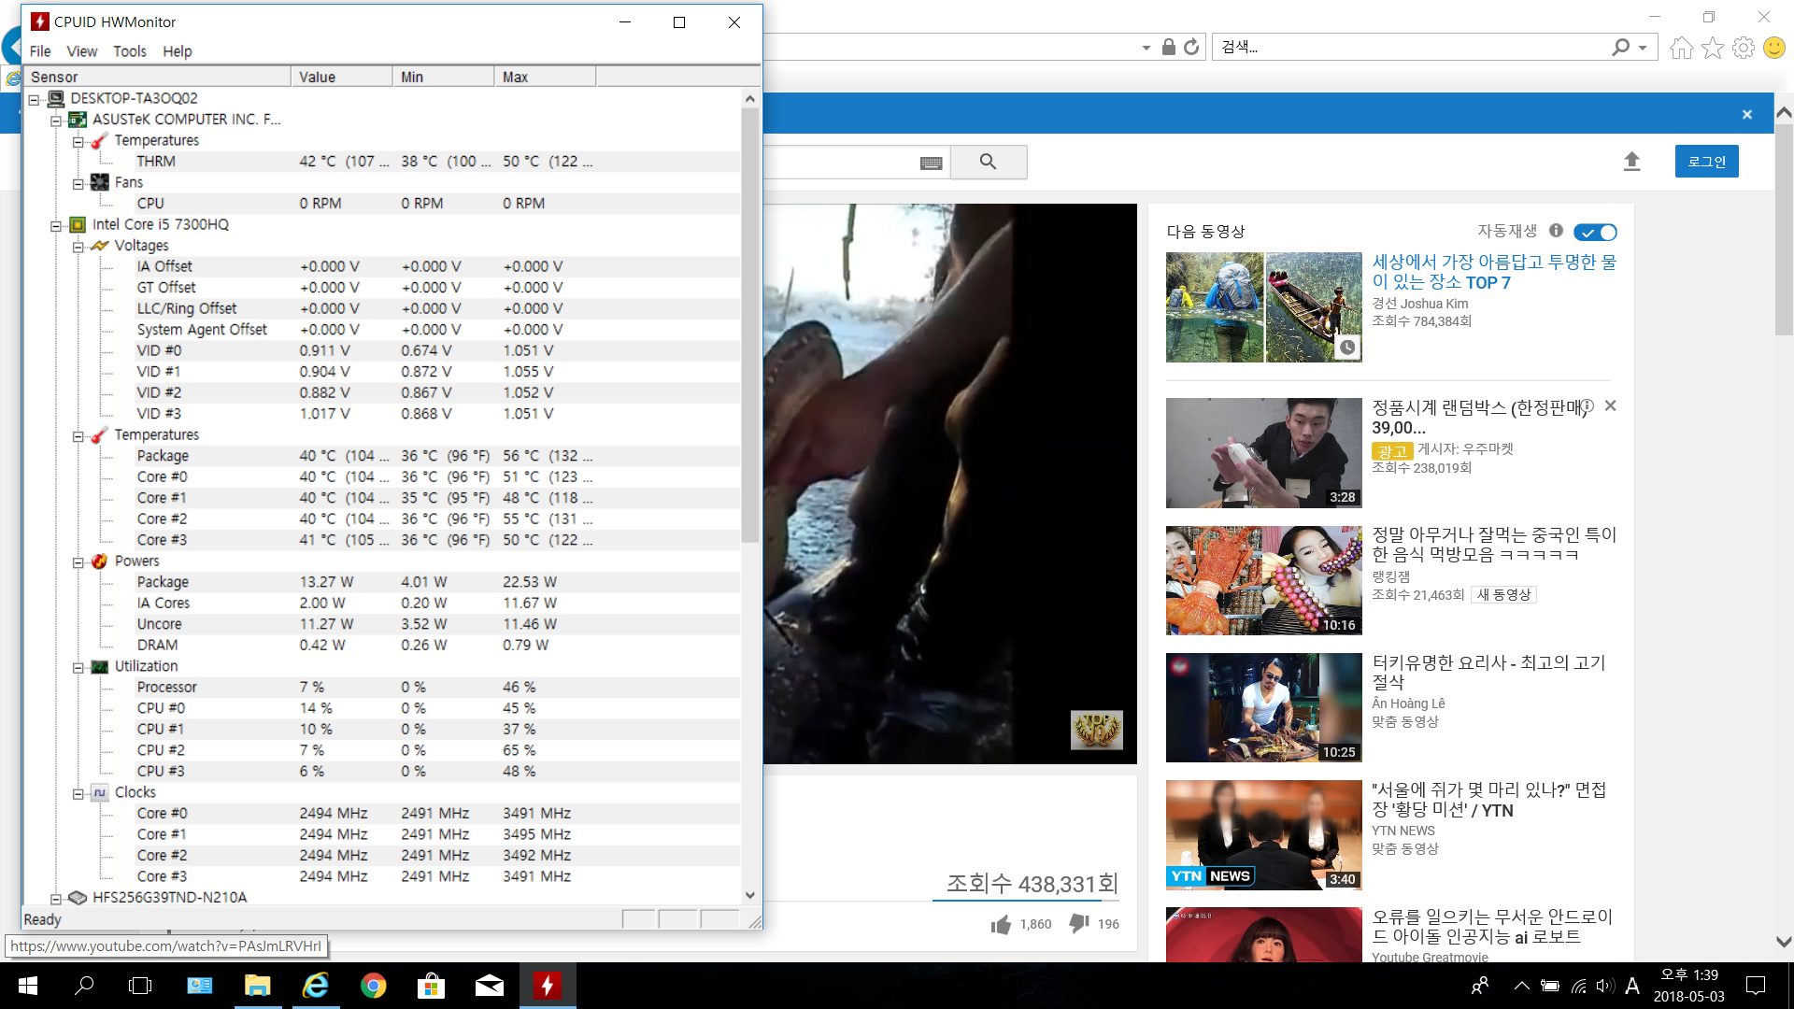
Task: Collapse the Clocks tree section
Action: [x=78, y=793]
